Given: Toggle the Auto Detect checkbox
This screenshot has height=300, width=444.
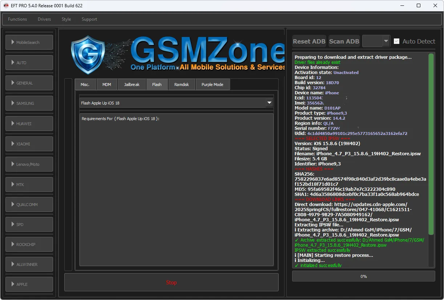Looking at the screenshot, I should (397, 41).
